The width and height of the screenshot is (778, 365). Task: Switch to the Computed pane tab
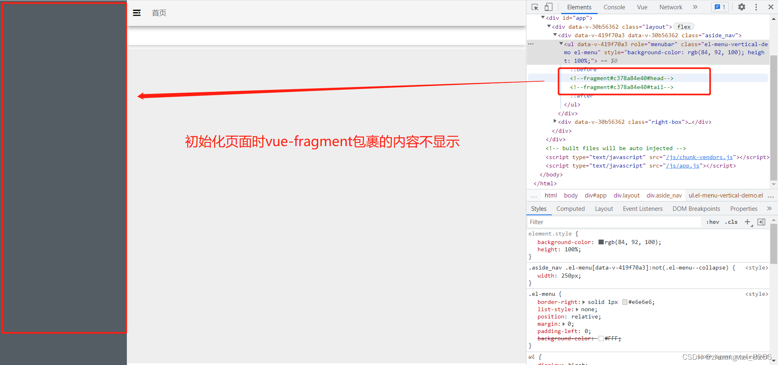(x=571, y=209)
